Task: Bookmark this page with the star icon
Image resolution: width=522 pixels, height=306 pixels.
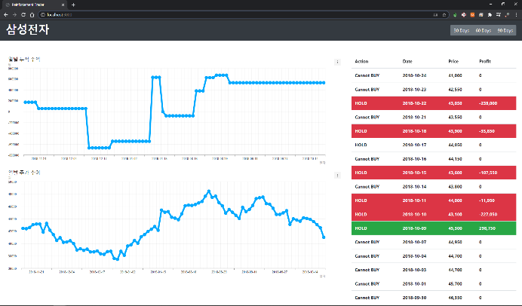Action: 444,14
